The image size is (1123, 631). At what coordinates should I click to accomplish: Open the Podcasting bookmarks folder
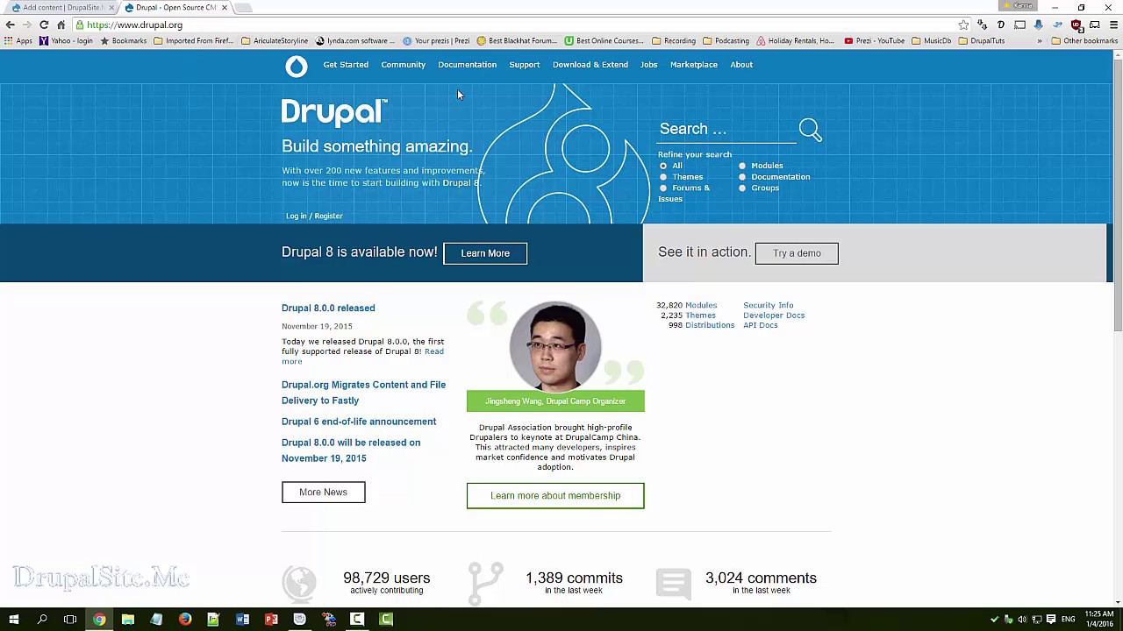pyautogui.click(x=726, y=40)
